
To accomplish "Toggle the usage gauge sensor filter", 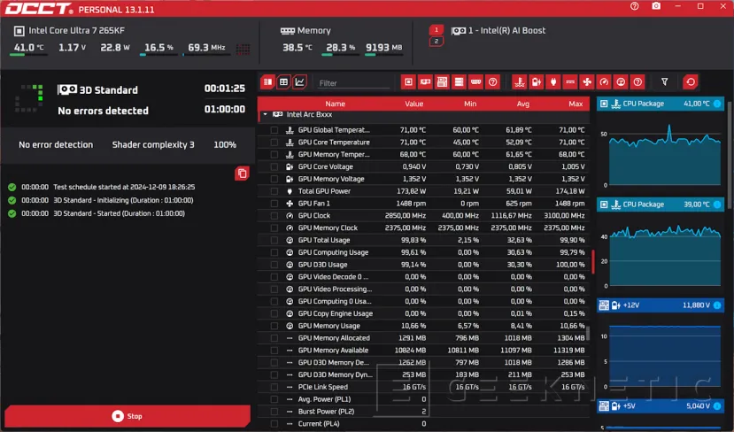I will click(x=621, y=82).
